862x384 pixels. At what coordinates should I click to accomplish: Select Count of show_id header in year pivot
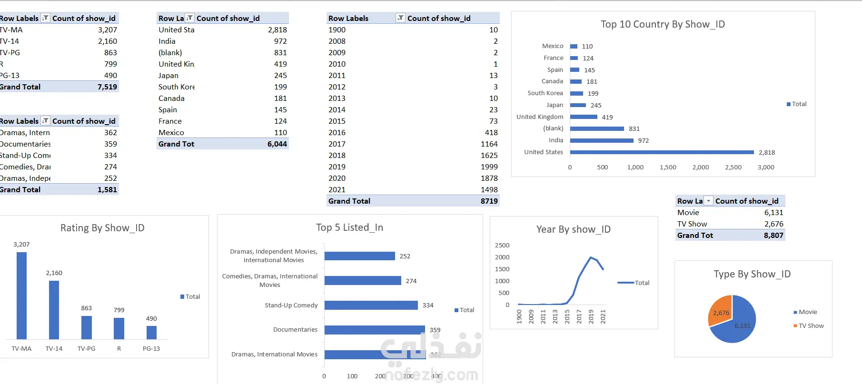tap(453, 18)
